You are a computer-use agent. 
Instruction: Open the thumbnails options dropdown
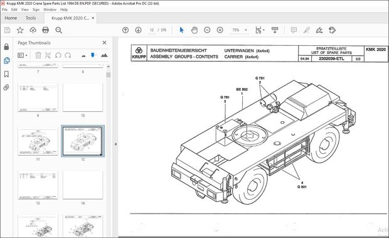tap(23, 55)
